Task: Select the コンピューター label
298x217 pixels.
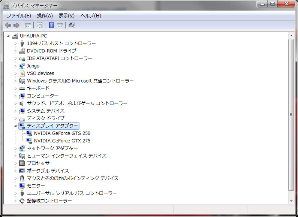Action: point(43,96)
